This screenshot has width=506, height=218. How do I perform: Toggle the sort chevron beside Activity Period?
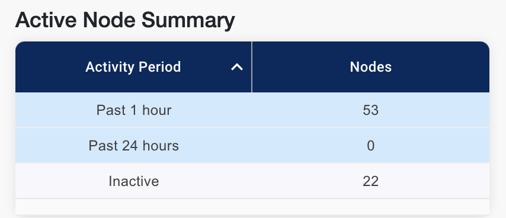[x=237, y=67]
